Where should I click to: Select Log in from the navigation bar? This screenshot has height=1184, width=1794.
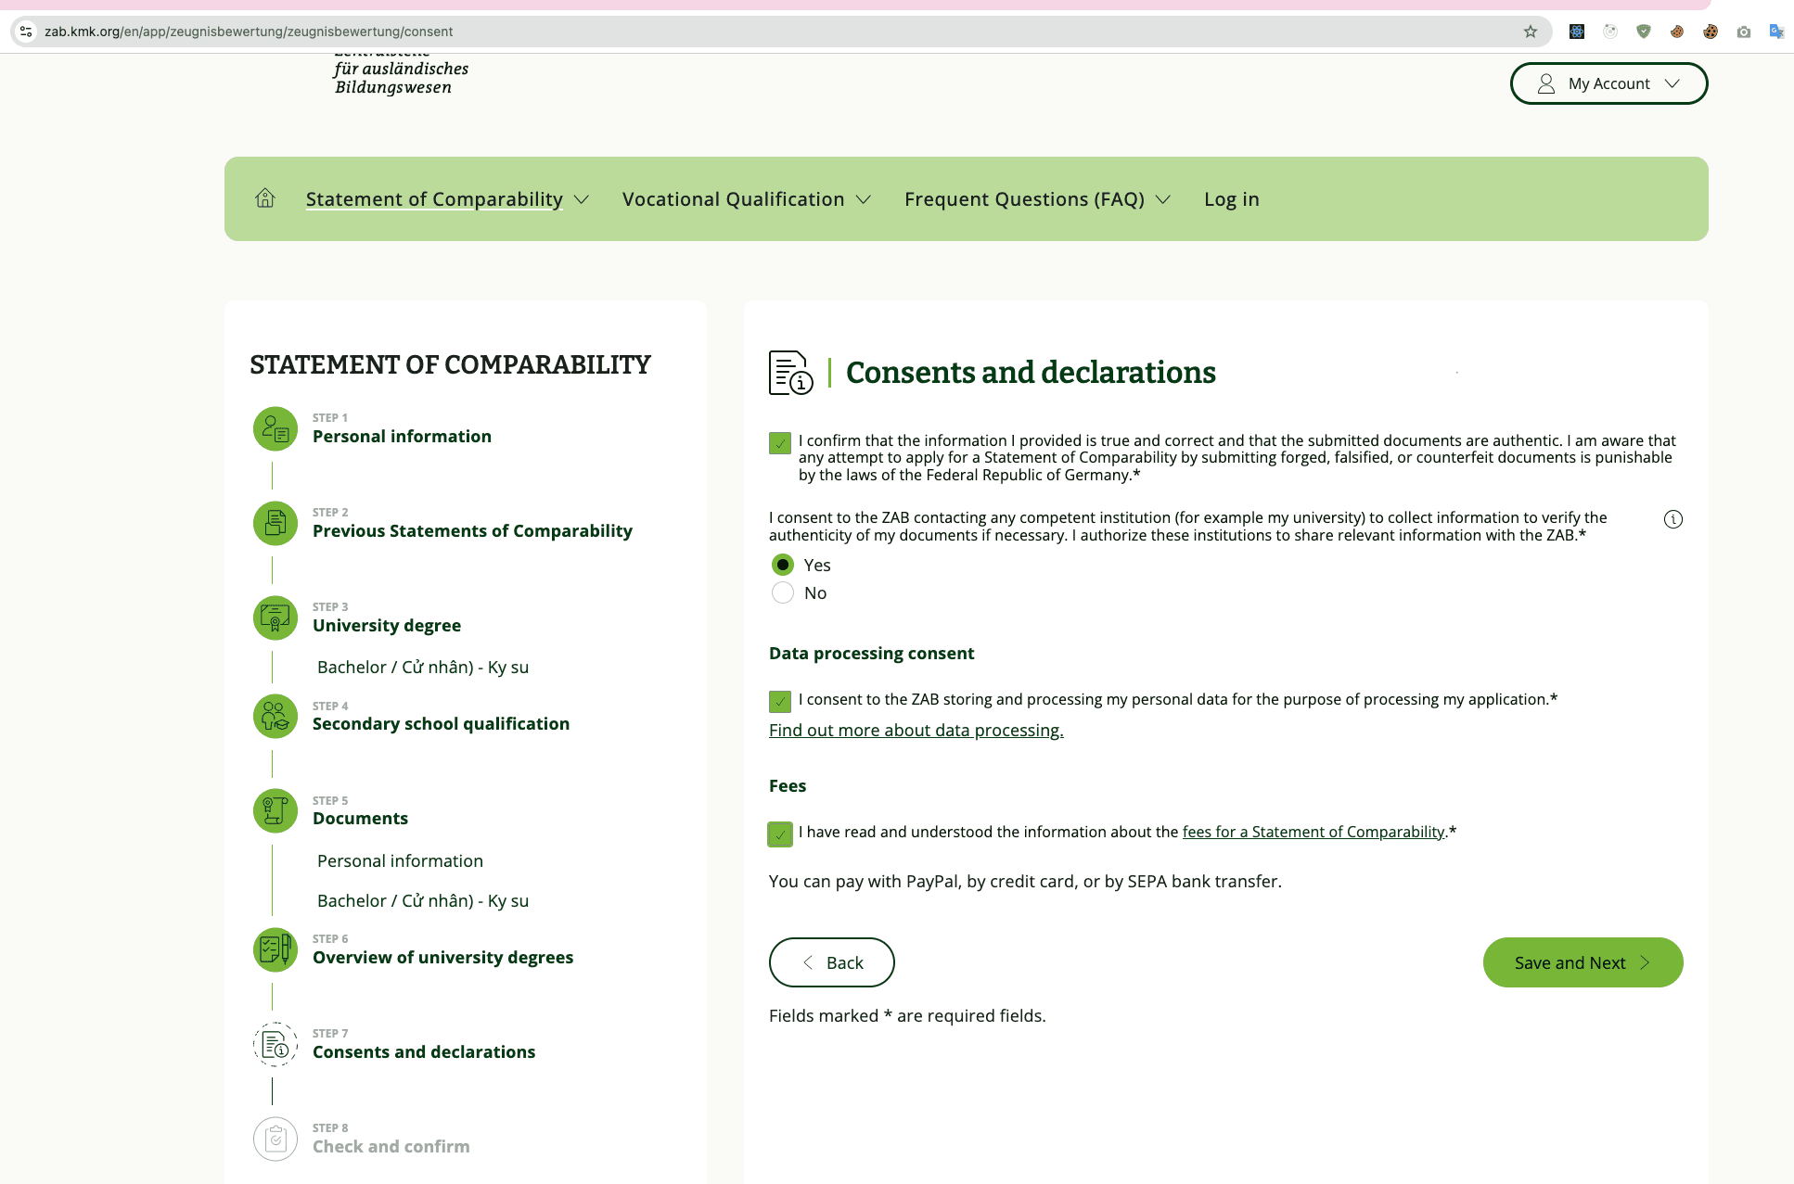click(x=1231, y=198)
